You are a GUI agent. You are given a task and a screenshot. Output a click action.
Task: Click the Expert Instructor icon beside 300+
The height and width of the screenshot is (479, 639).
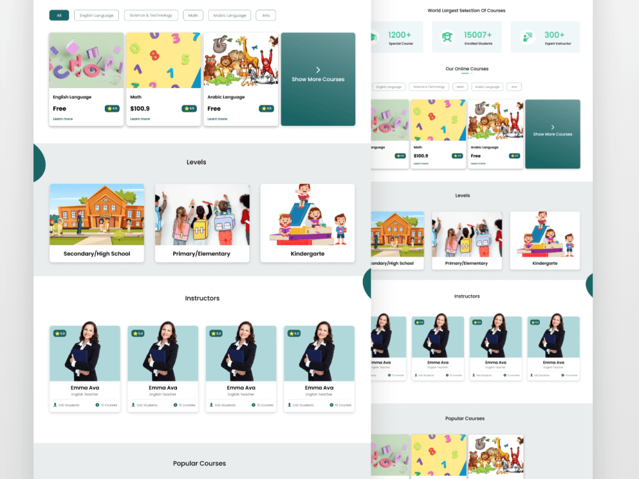(527, 38)
